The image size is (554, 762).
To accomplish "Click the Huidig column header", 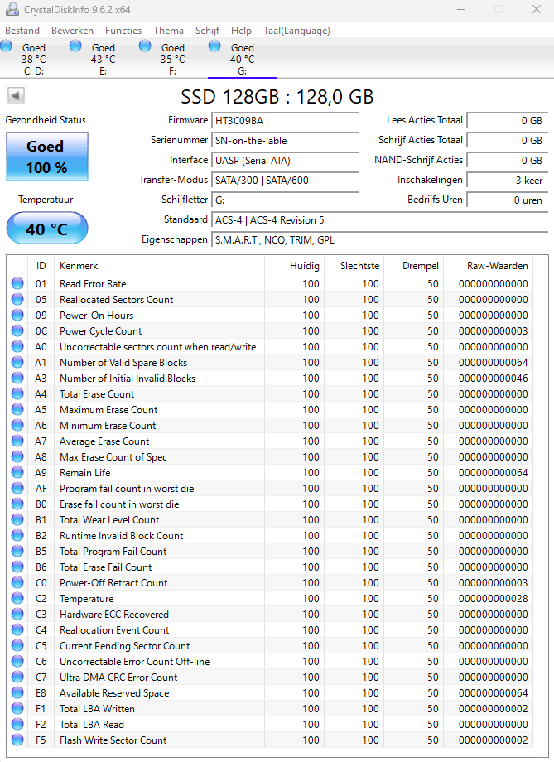I will [x=294, y=266].
